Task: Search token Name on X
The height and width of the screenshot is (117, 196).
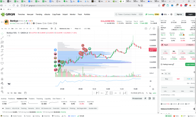Action: 39,23
